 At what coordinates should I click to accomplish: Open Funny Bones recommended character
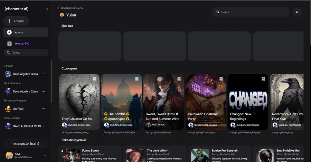90,154
